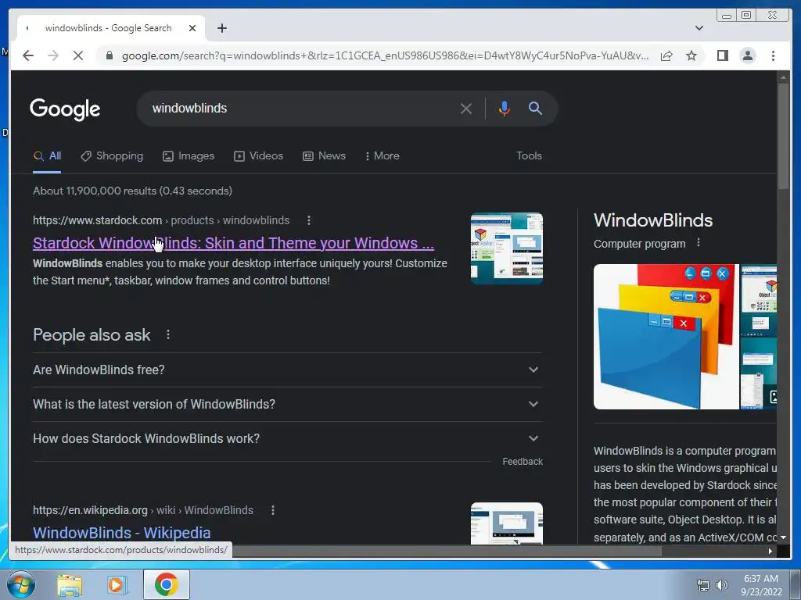
Task: Click the forward navigation arrow
Action: pyautogui.click(x=53, y=55)
